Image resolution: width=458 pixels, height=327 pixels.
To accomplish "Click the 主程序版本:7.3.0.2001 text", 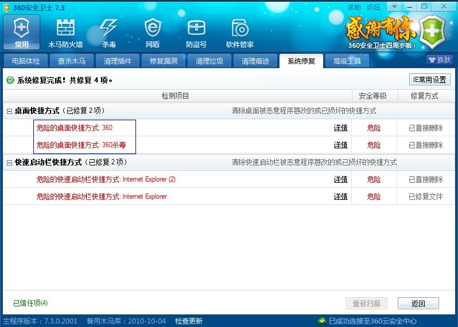I will pos(40,321).
